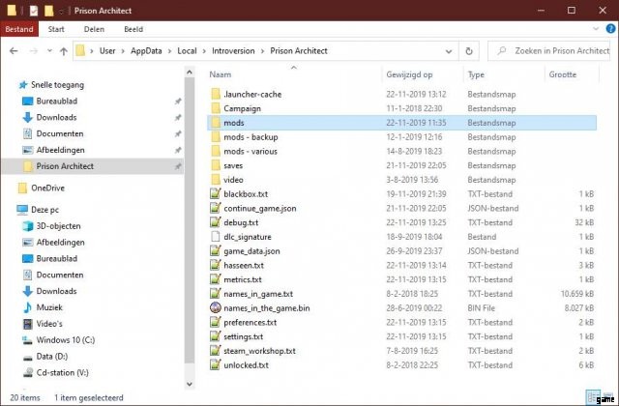The width and height of the screenshot is (619, 406).
Task: Click the names_in_game.txt file name
Action: click(x=258, y=294)
